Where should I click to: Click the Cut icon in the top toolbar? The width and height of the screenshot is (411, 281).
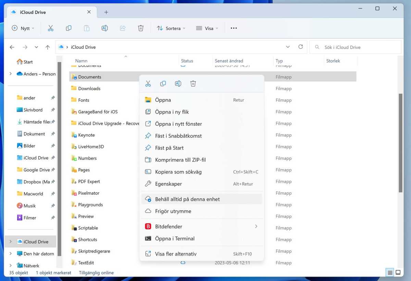click(x=51, y=28)
